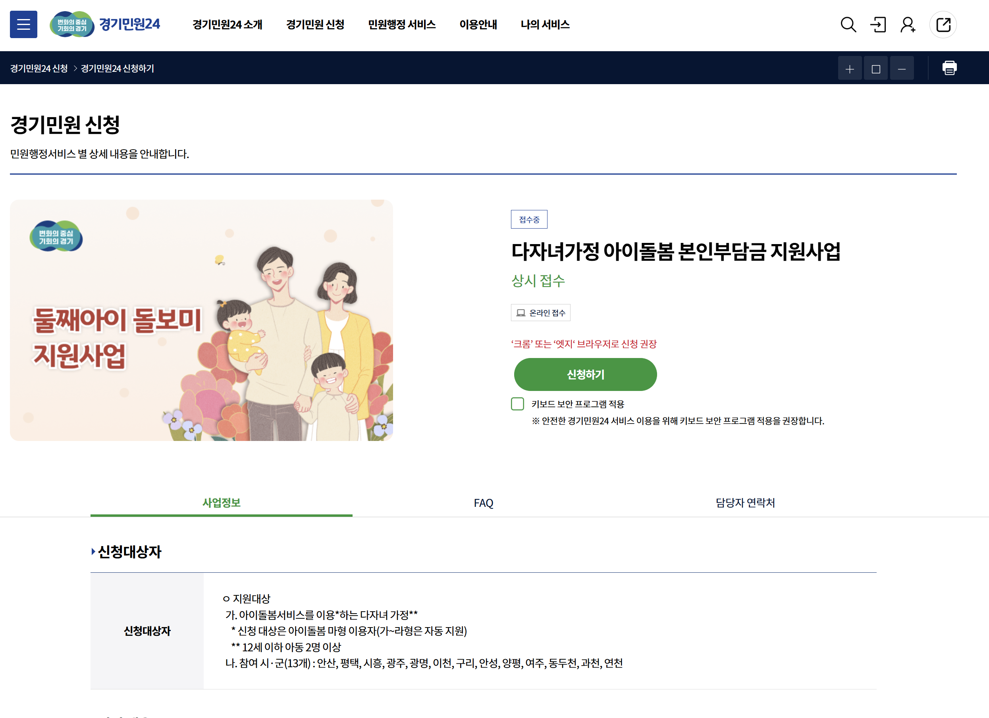Click the 경기민원24 logo
989x718 pixels.
tap(105, 25)
